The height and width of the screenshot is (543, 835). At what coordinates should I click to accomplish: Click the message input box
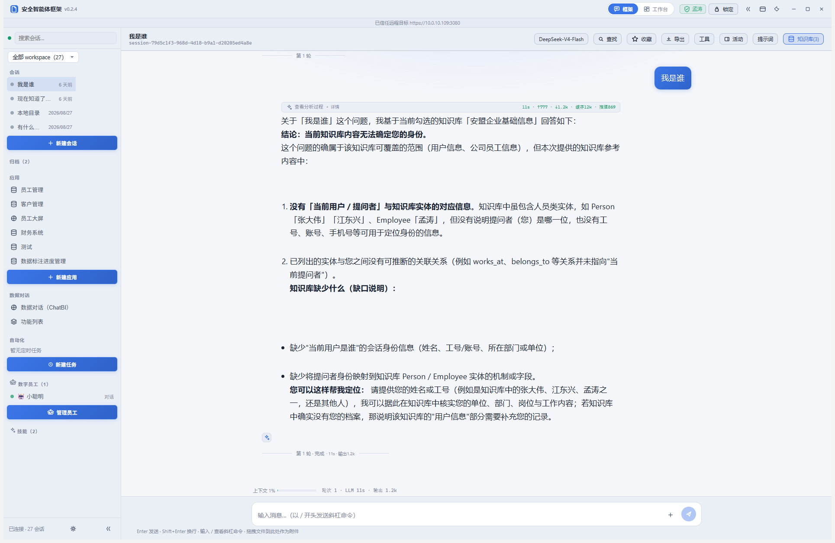tap(459, 515)
